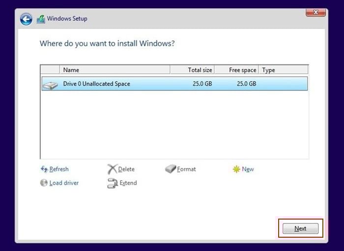
Task: Click the Extend link text
Action: (x=128, y=183)
